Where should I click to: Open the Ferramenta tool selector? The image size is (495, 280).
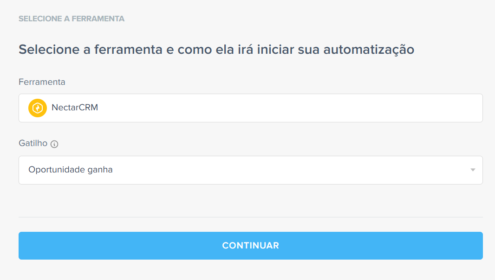(x=250, y=108)
